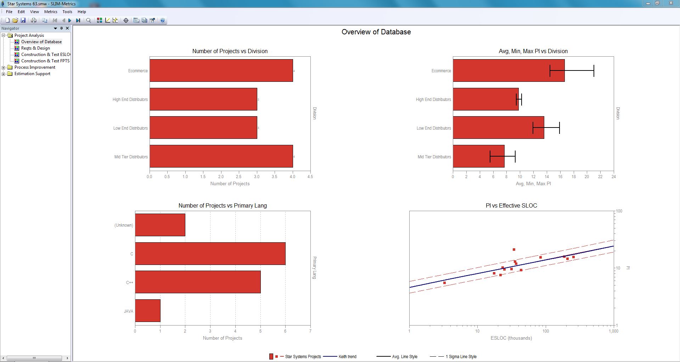
Task: Expand the Process Improvement folder
Action: click(x=3, y=67)
